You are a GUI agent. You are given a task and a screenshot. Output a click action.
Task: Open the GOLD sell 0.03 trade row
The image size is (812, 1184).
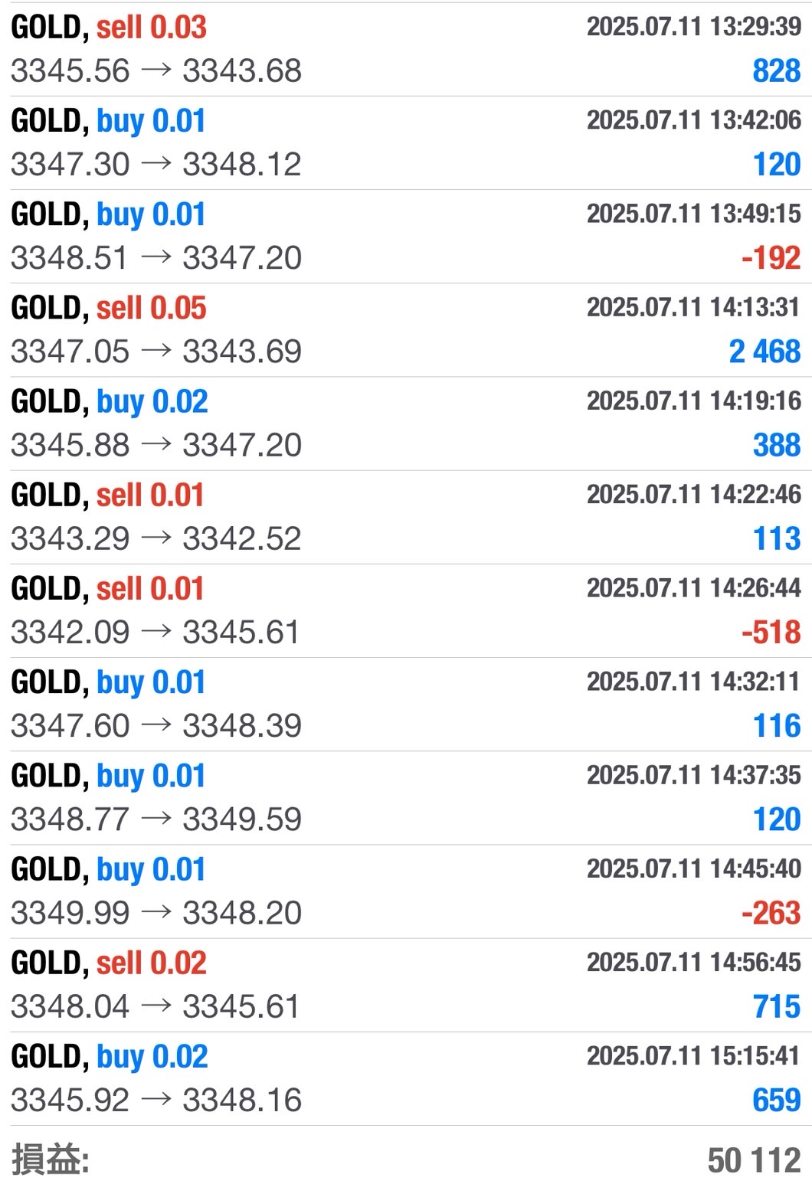pos(406,49)
